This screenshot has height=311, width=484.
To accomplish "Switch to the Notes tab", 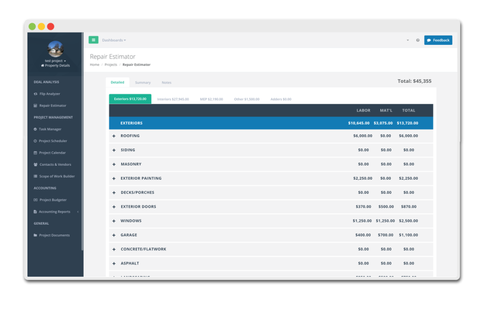I will 166,83.
